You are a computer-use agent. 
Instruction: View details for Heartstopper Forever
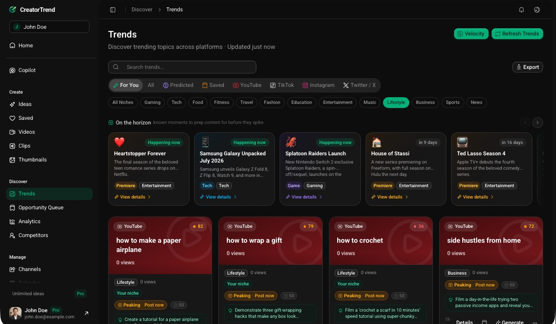[x=133, y=197]
